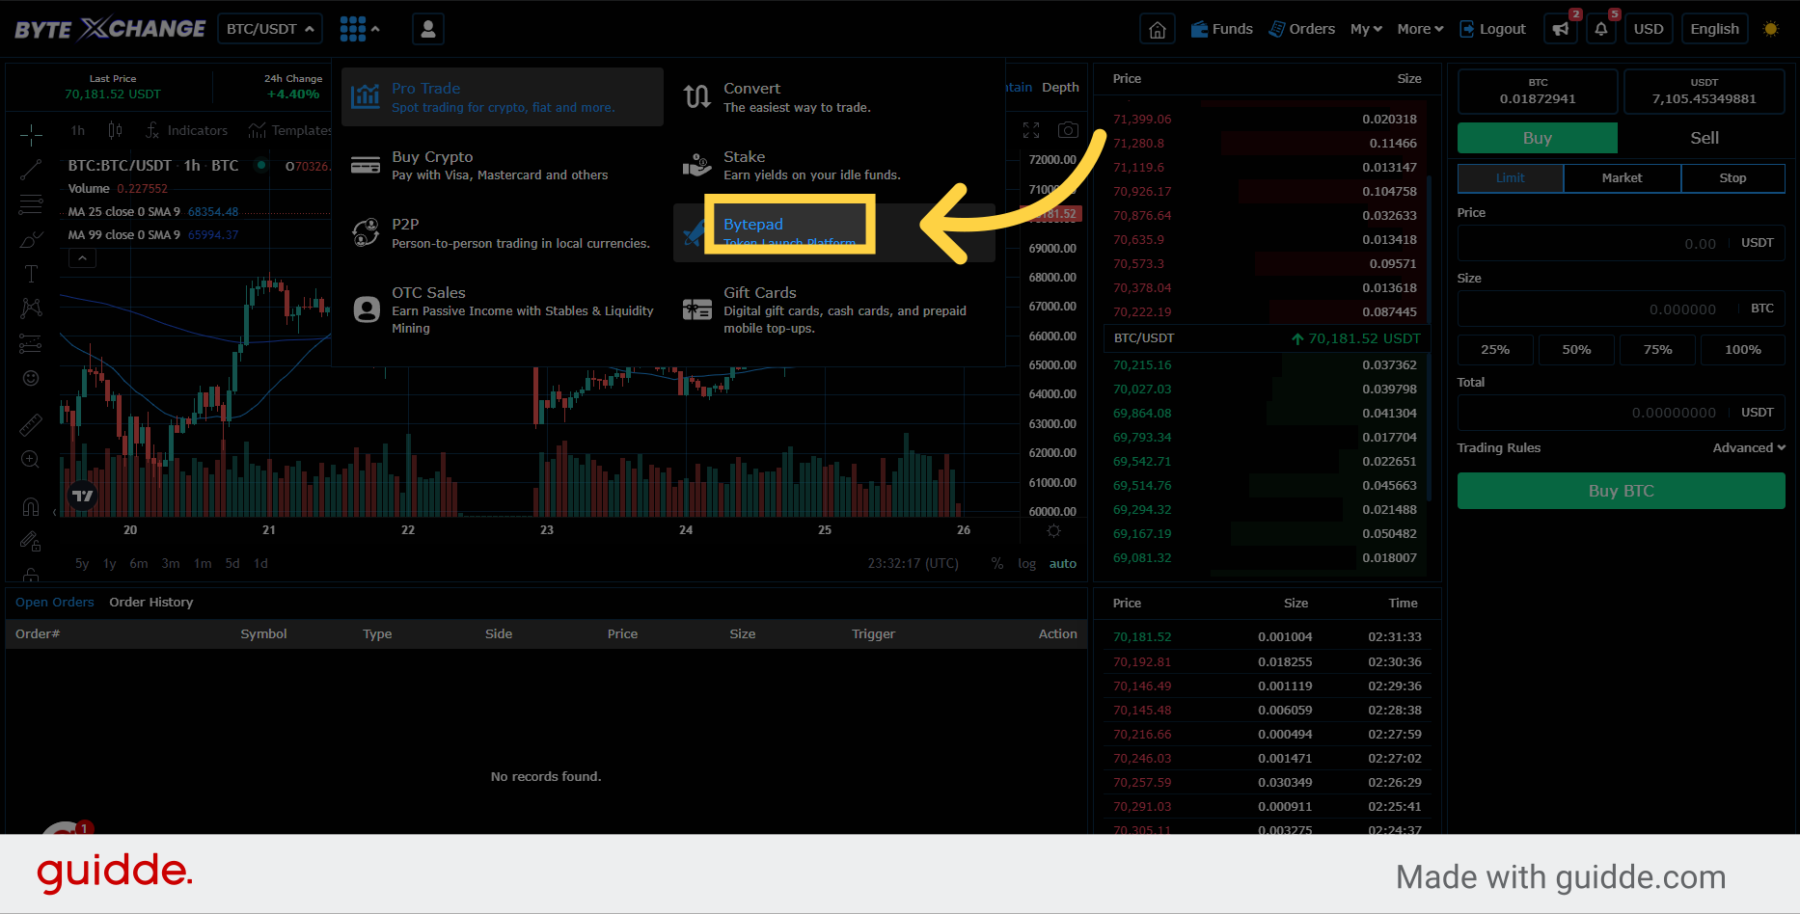Open Bytepad token launch platform

coord(834,232)
